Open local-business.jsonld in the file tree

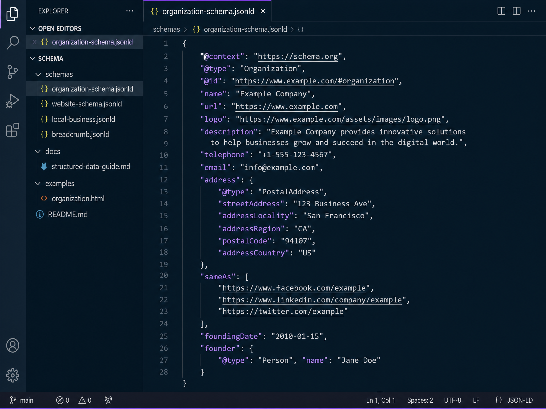[85, 119]
